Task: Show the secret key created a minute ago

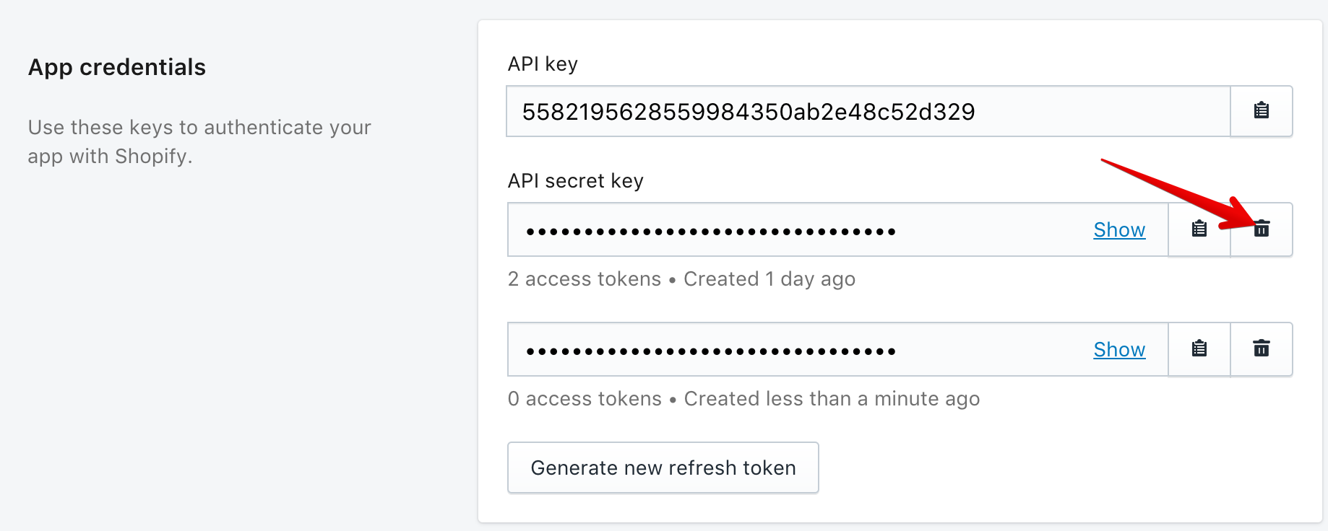Action: 1119,349
